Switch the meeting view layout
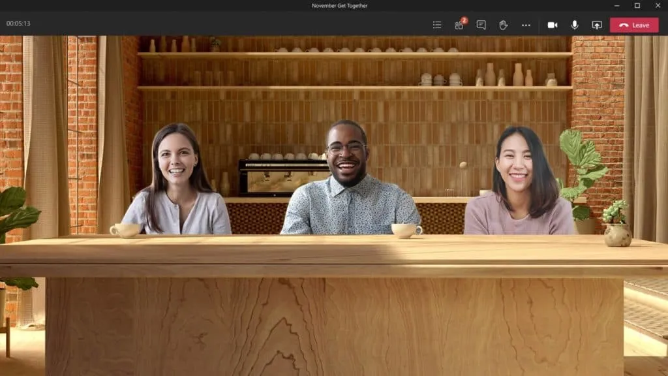The image size is (668, 376). click(x=436, y=25)
